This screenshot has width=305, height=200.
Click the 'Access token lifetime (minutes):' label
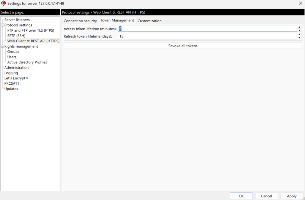tap(90, 29)
